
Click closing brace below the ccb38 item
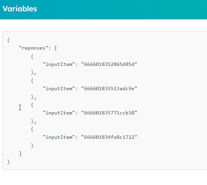(x=32, y=121)
